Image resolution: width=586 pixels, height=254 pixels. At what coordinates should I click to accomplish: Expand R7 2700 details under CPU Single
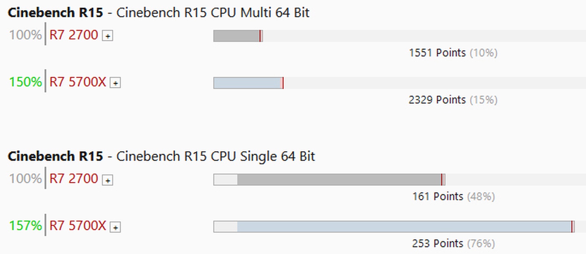click(108, 180)
